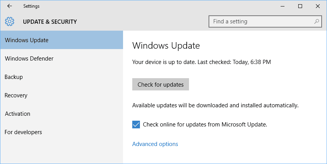This screenshot has width=327, height=164.
Task: Go back using the arrow icon
Action: (10, 6)
